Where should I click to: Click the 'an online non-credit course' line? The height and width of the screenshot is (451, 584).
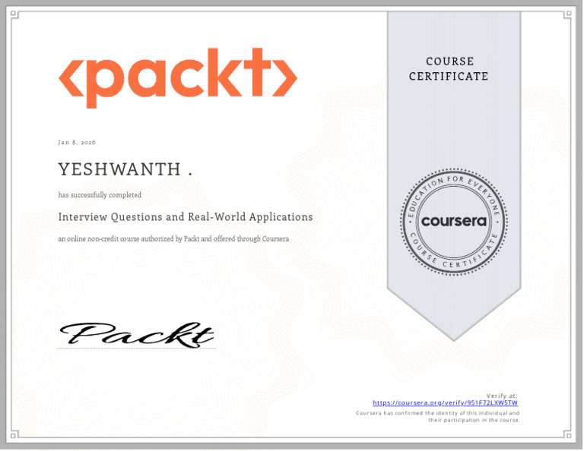(173, 239)
